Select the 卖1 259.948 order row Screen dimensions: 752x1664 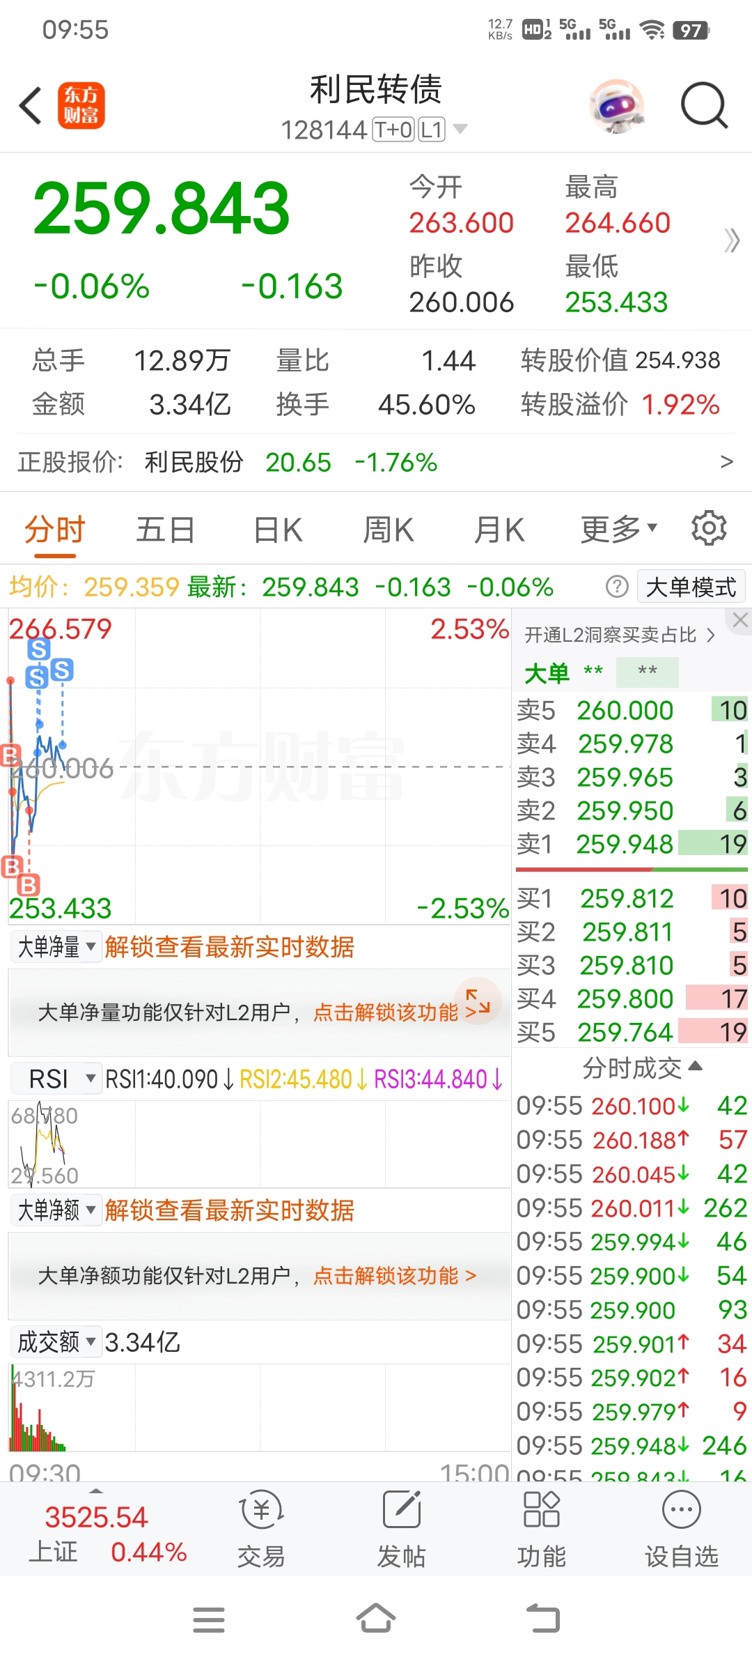(x=632, y=844)
